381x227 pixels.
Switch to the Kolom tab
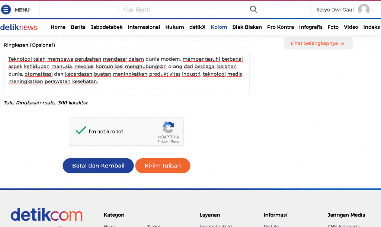click(x=219, y=27)
